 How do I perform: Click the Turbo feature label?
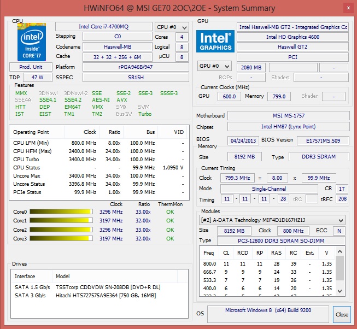145,114
